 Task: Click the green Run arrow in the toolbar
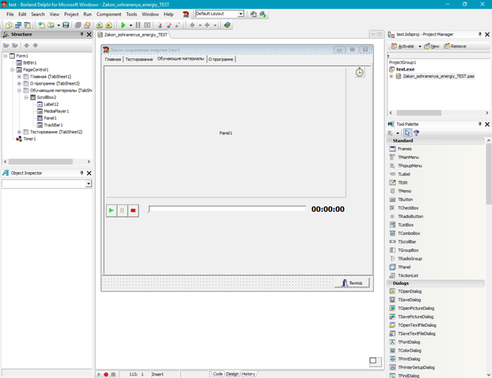point(123,25)
